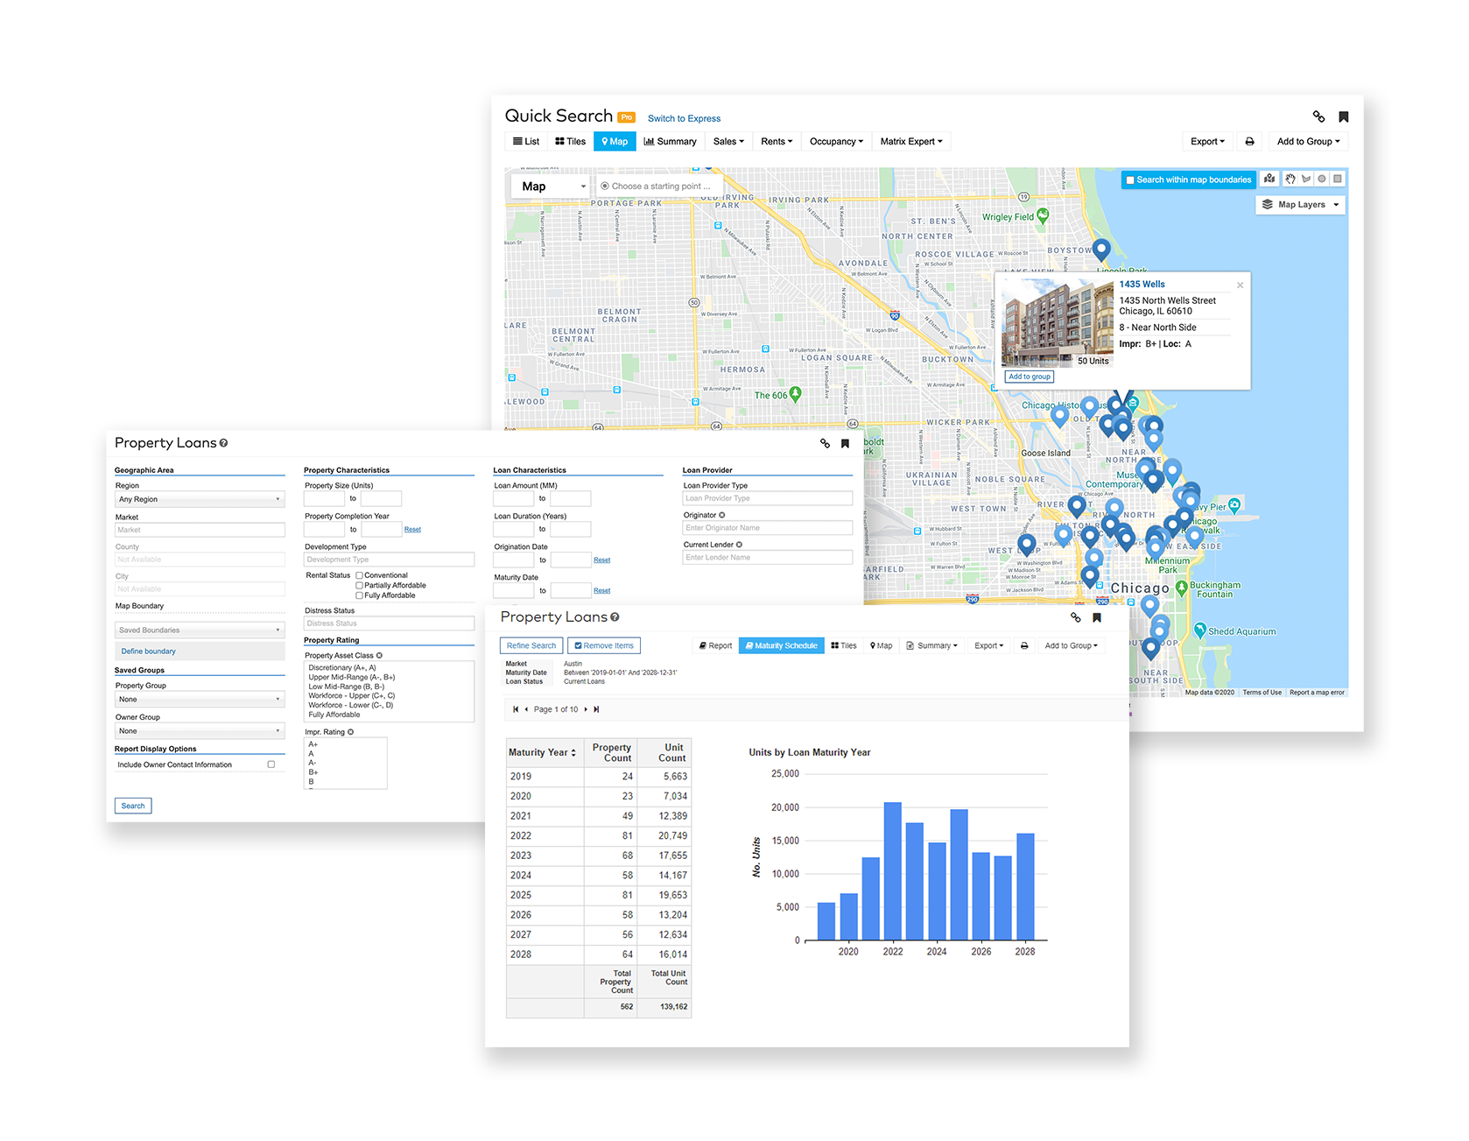The height and width of the screenshot is (1141, 1469).
Task: Enable Search within map boundaries checkbox
Action: coord(1130,180)
